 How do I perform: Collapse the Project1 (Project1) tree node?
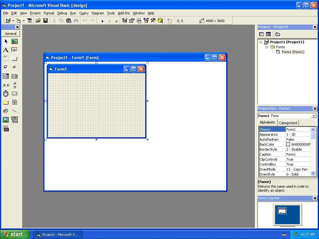(261, 42)
